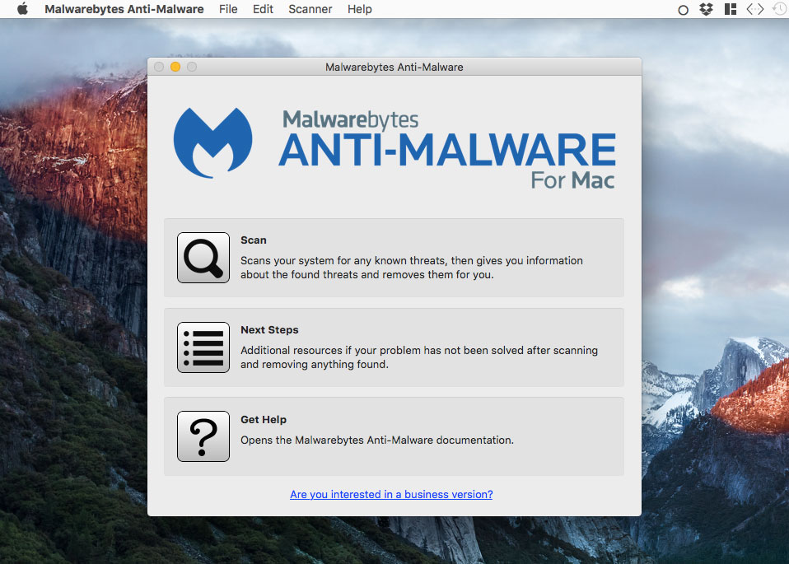The width and height of the screenshot is (789, 564).
Task: Click the 'For Mac' banner text
Action: click(x=572, y=180)
